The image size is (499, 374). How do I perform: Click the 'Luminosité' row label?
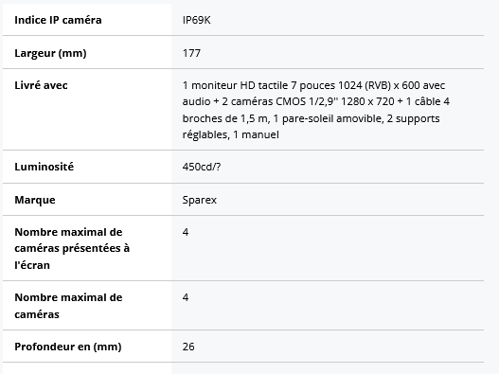pos(44,167)
